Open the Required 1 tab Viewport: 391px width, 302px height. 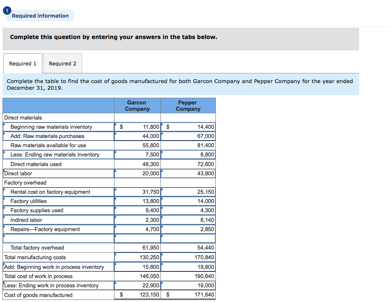tap(23, 63)
